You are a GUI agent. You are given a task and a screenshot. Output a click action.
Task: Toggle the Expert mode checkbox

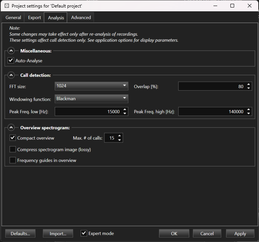tap(84, 233)
